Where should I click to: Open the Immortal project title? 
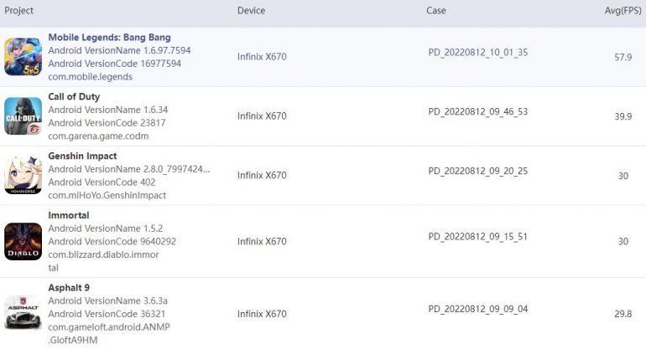coord(69,215)
